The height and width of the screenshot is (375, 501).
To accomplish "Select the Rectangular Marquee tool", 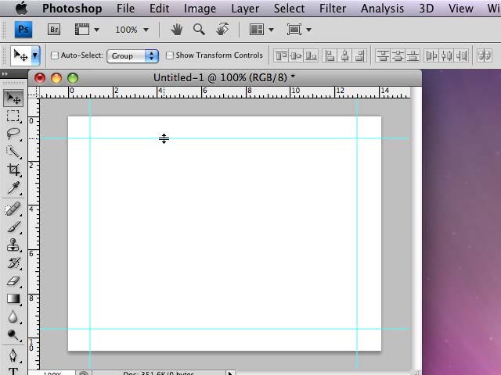I will 13,116.
